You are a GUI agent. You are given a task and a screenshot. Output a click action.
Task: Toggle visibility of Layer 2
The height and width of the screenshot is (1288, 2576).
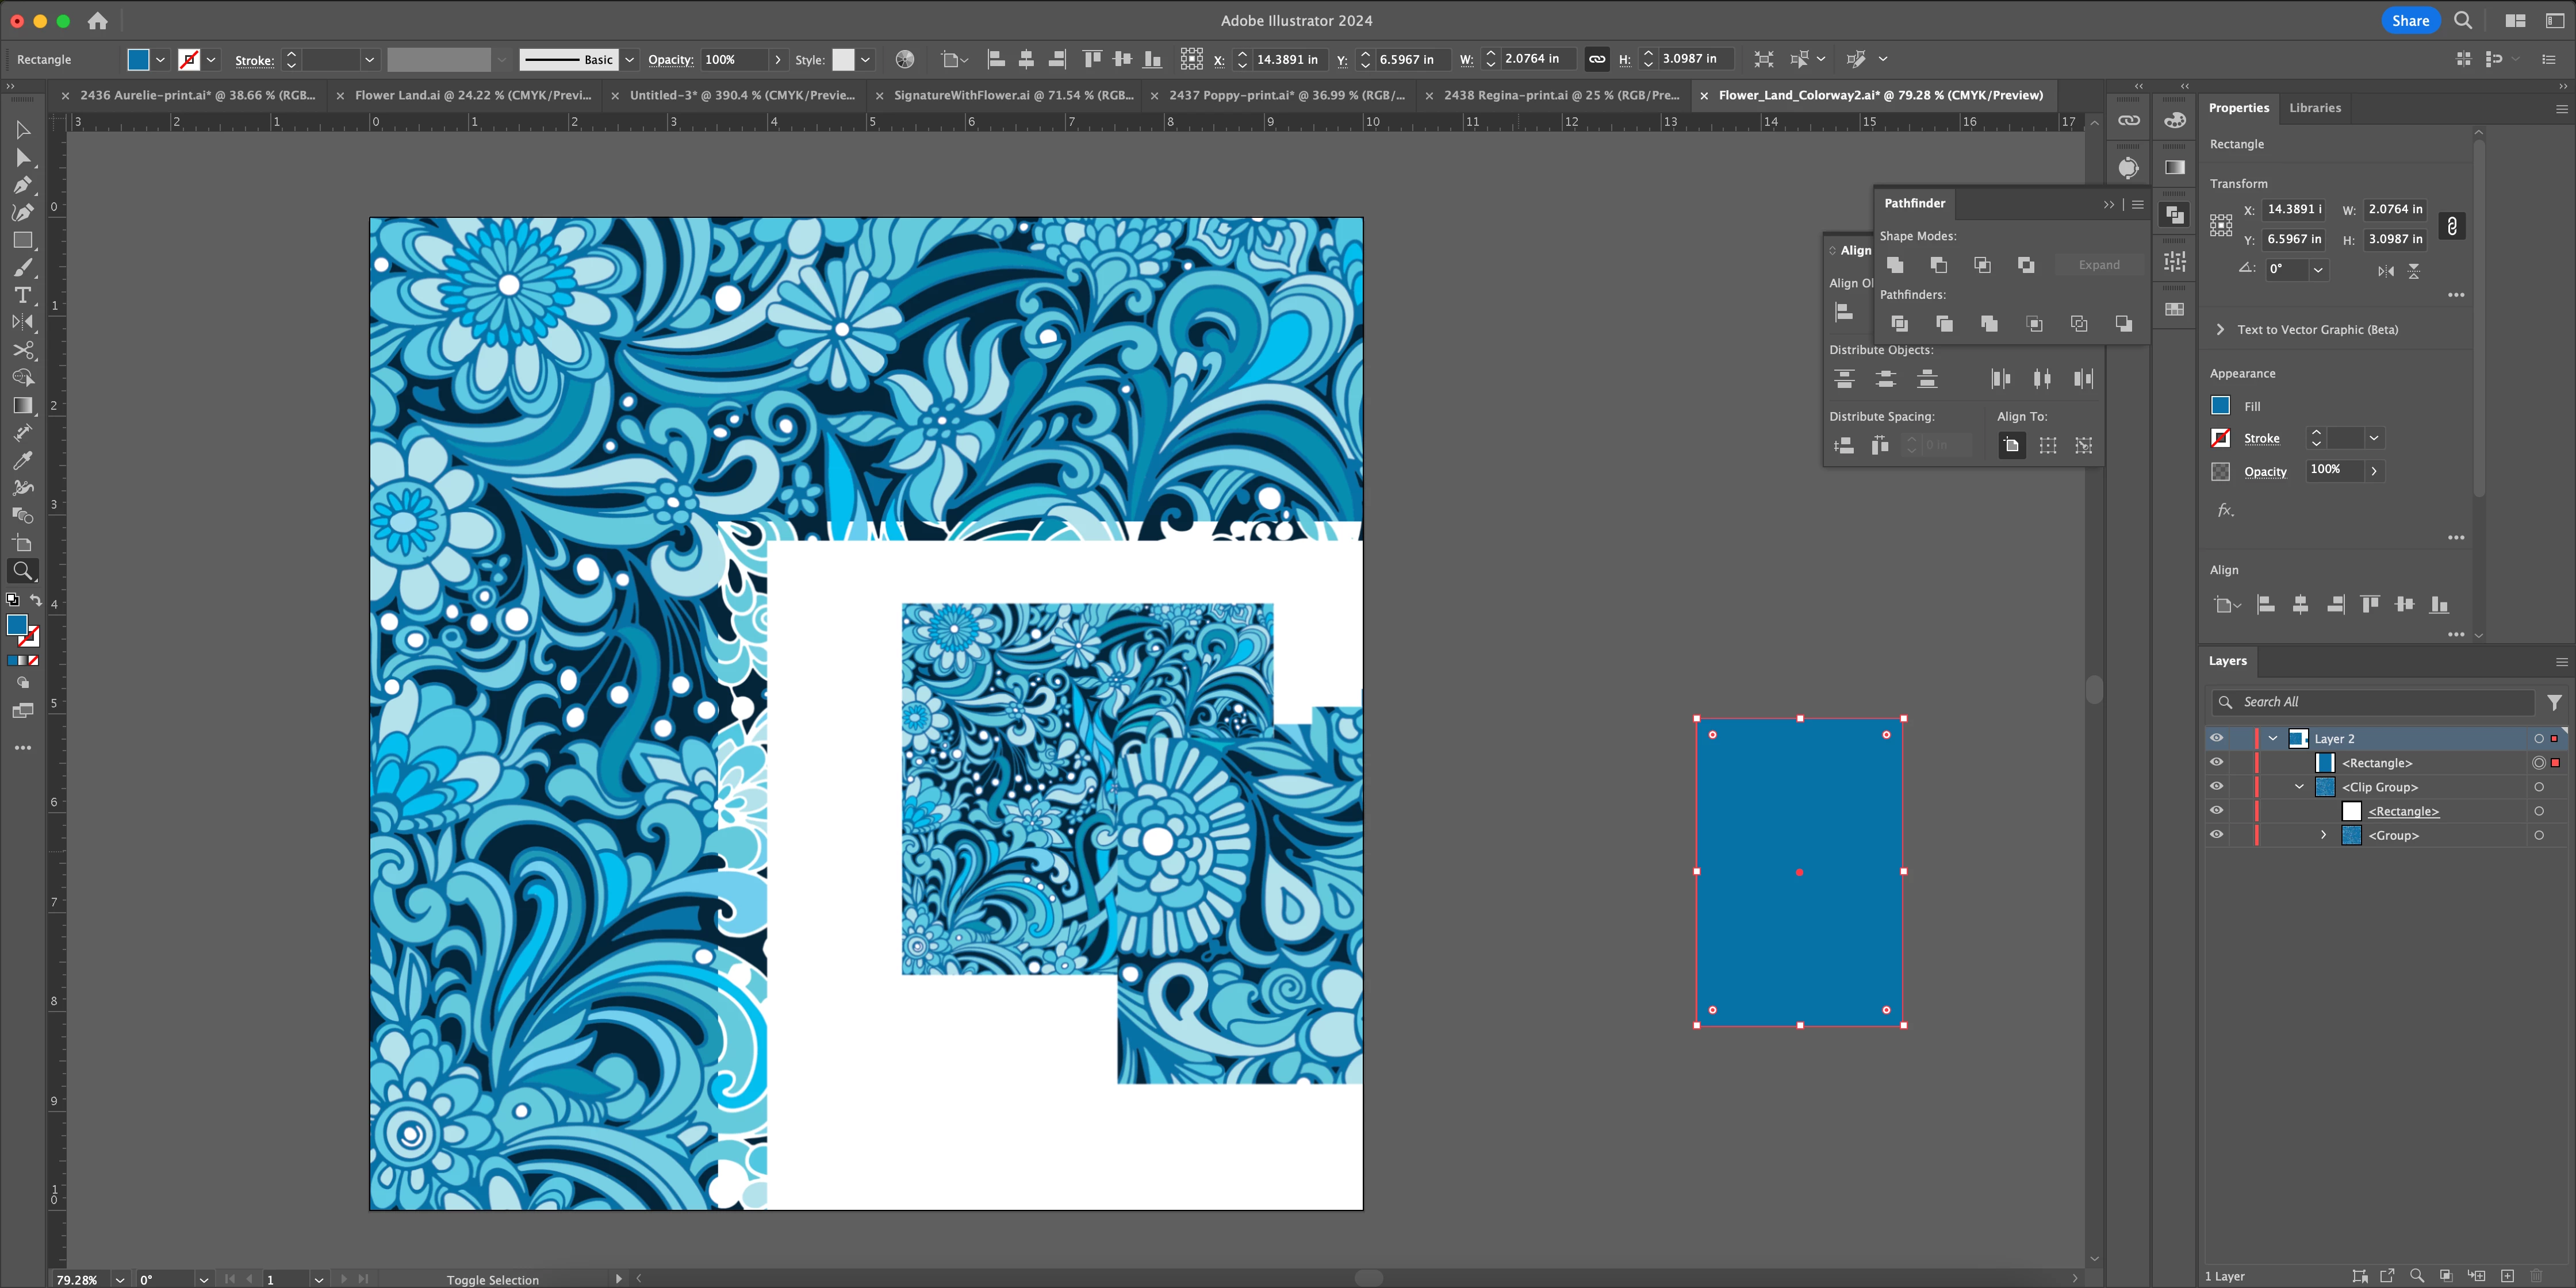pos(2216,739)
